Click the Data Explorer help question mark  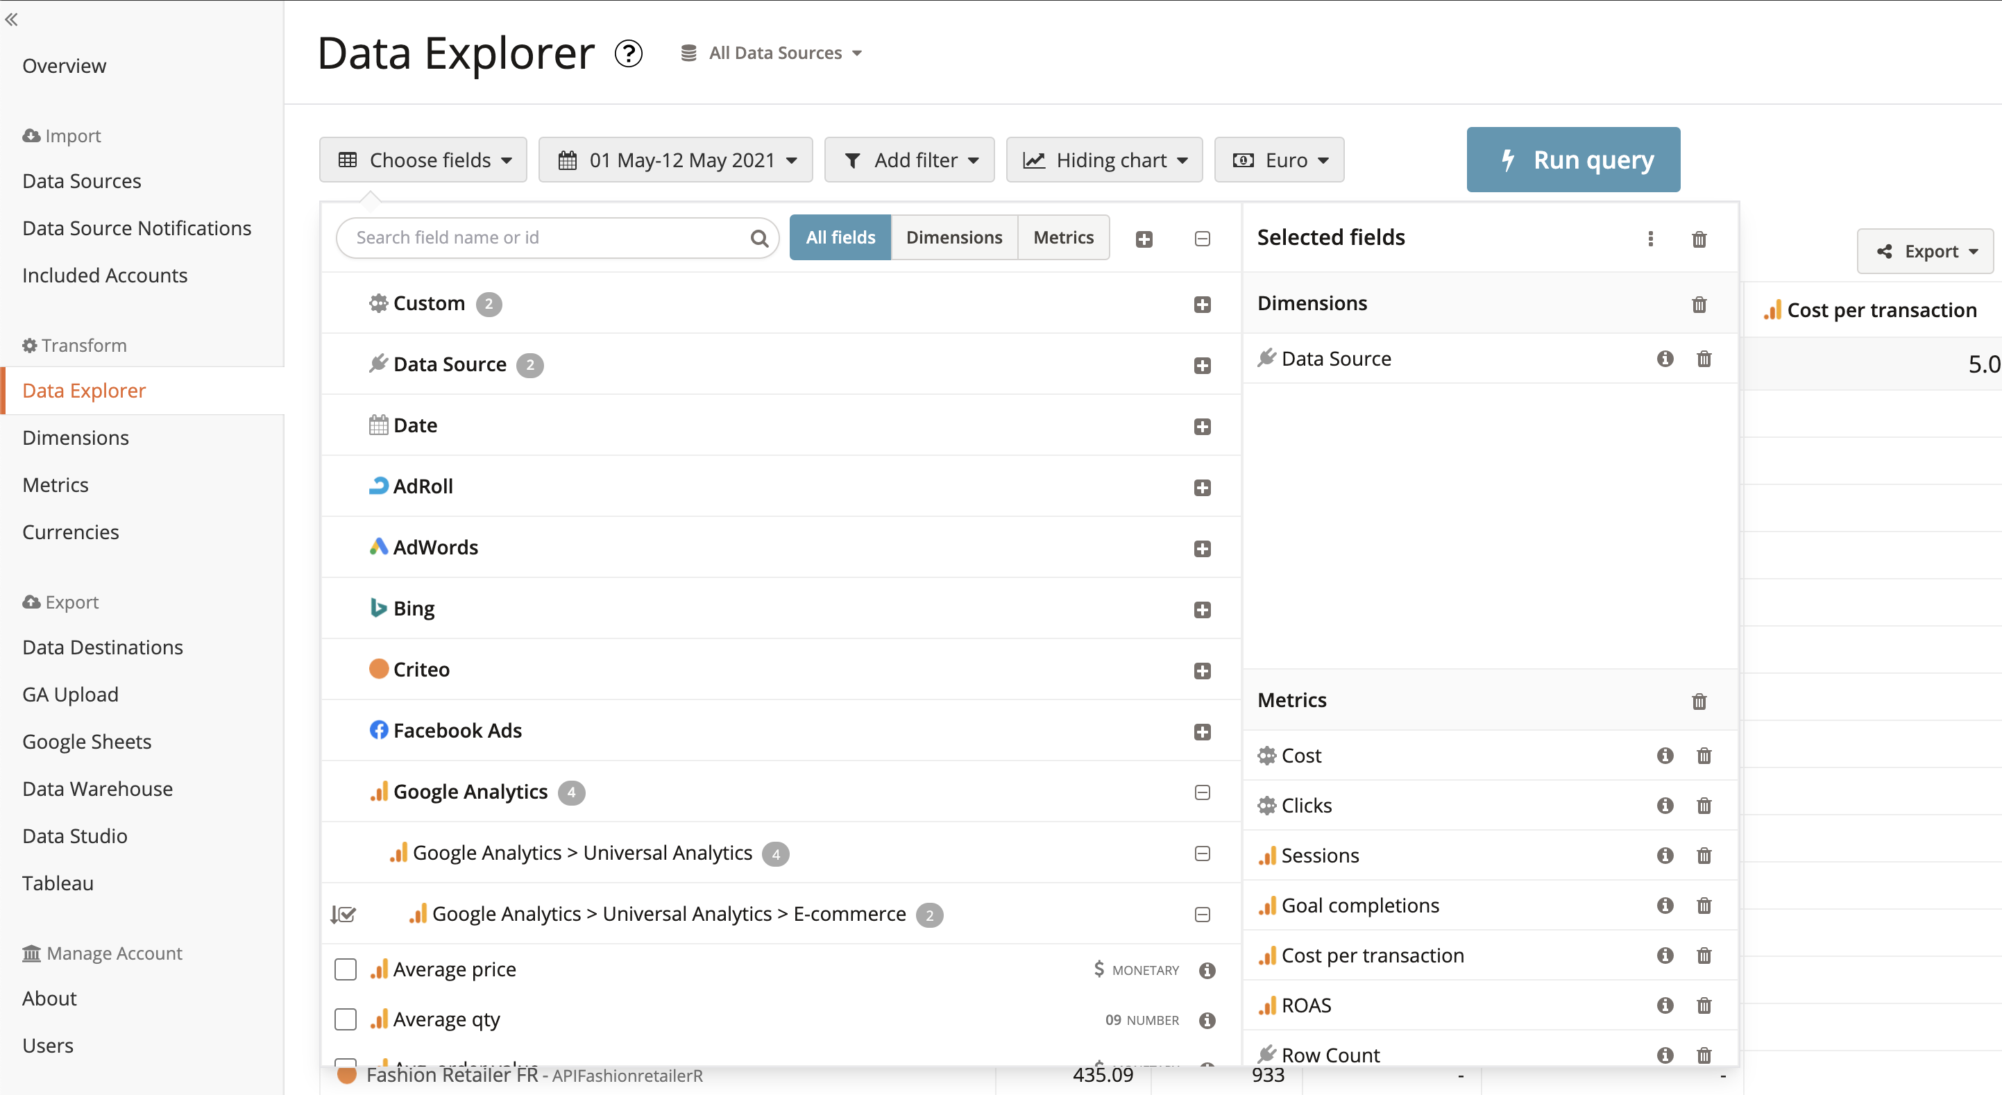point(628,53)
